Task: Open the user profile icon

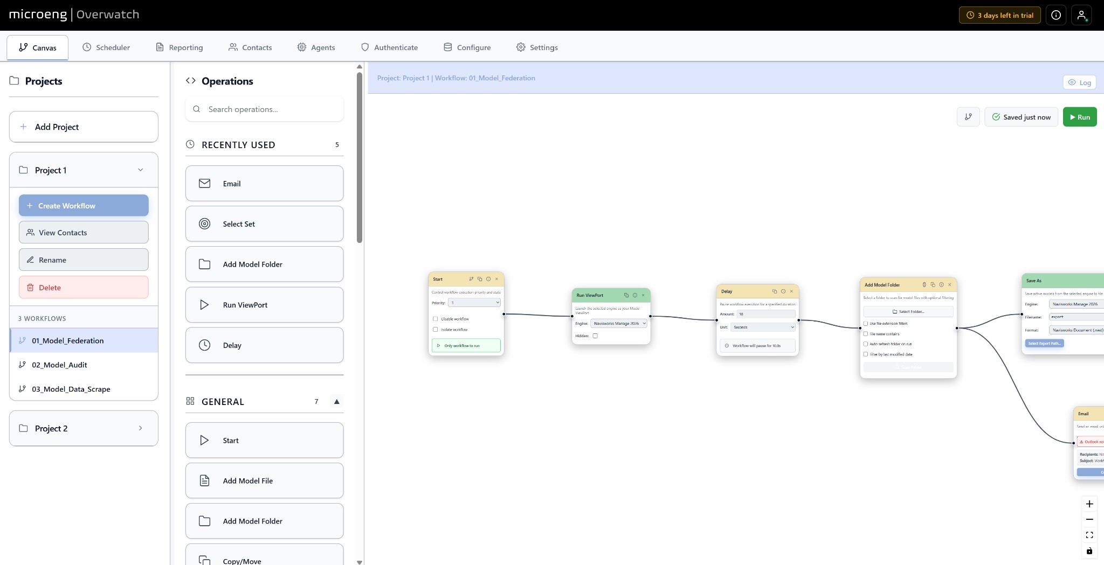Action: click(x=1081, y=15)
